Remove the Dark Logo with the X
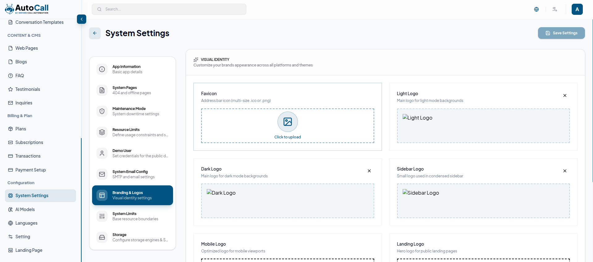Viewport: 593px width, 262px height. (369, 171)
